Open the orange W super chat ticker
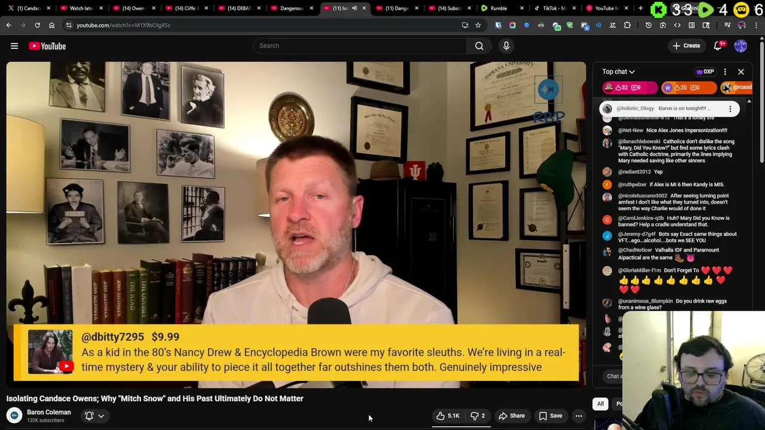Screen dimensions: 765x430 tap(689, 88)
